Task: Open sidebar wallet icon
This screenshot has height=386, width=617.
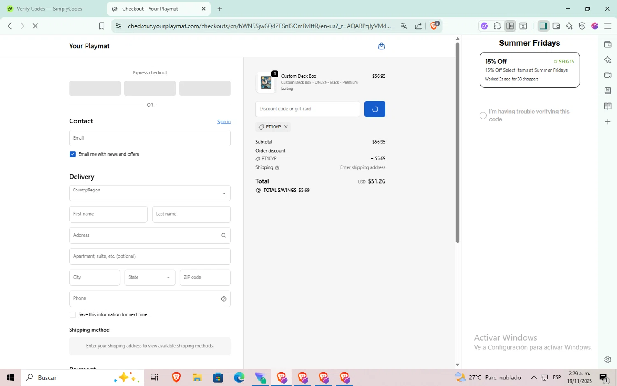Action: tap(608, 44)
